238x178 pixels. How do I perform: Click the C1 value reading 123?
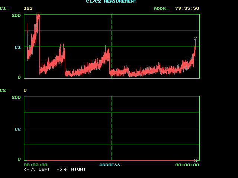28,9
